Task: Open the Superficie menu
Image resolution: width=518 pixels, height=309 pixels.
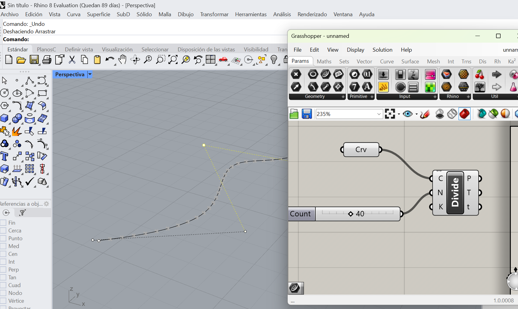Action: (98, 14)
